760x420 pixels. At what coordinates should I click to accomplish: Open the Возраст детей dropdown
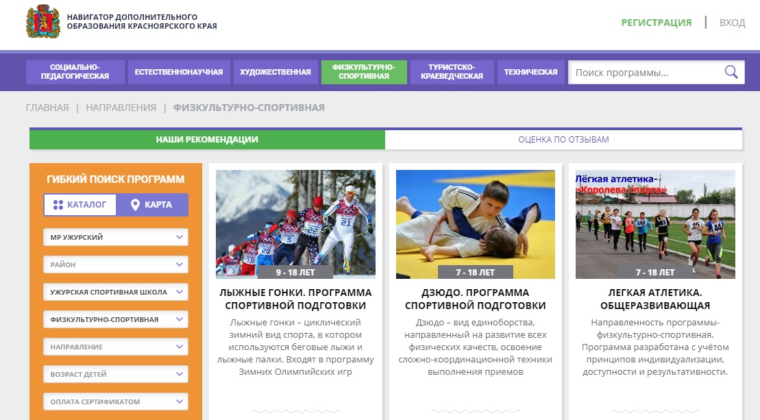115,374
